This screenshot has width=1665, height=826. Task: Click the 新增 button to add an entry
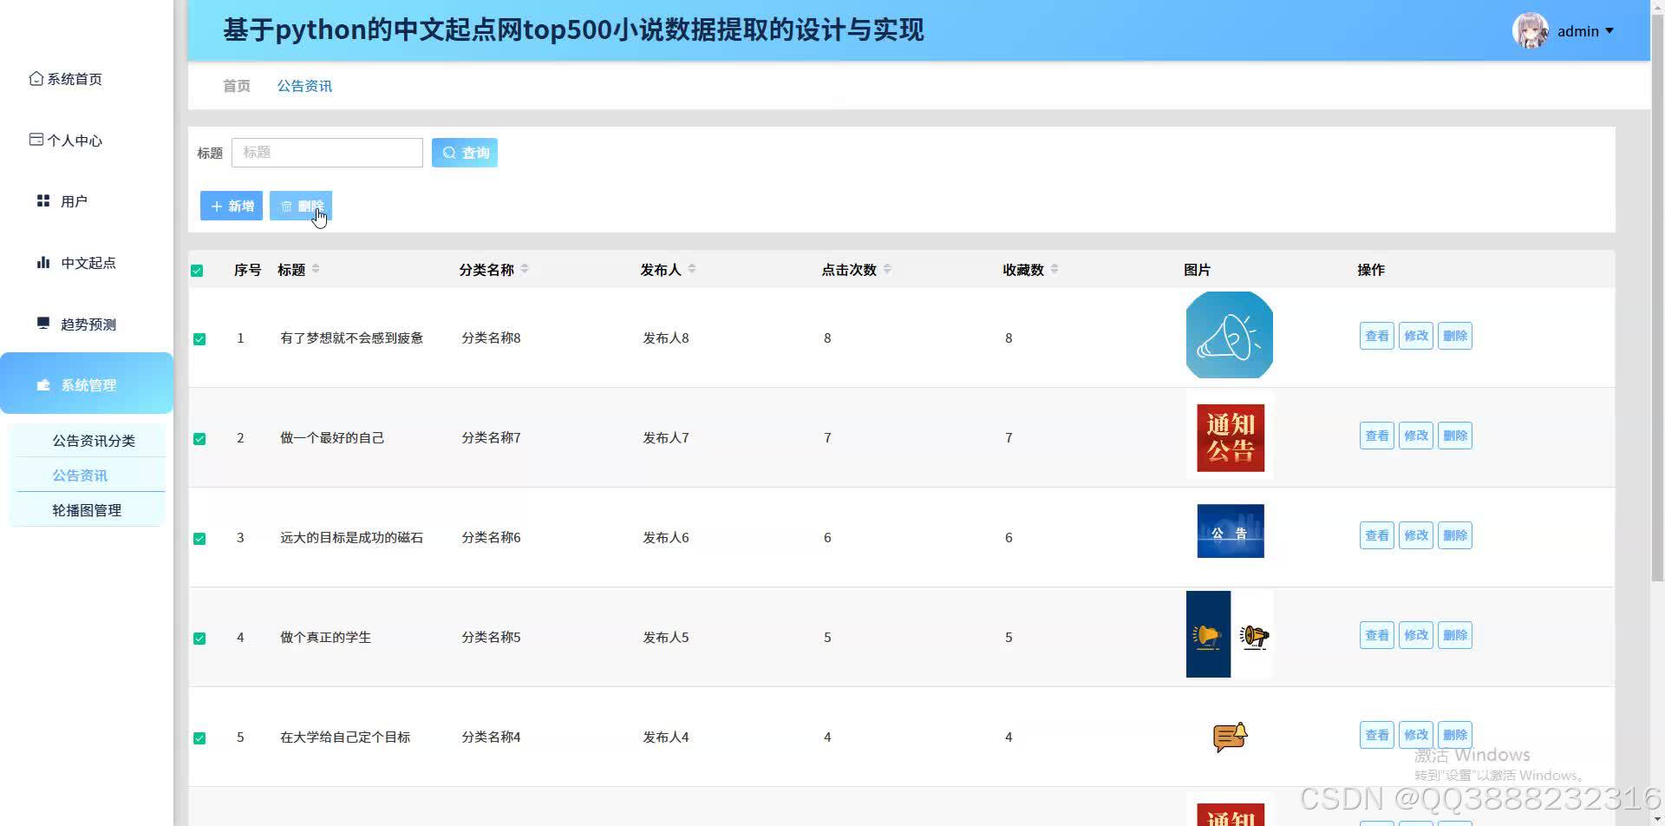click(231, 206)
